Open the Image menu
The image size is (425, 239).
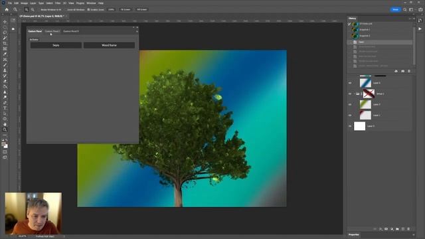point(24,3)
